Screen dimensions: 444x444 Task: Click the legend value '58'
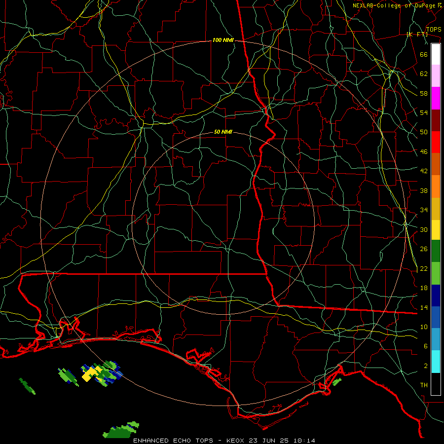click(x=424, y=93)
